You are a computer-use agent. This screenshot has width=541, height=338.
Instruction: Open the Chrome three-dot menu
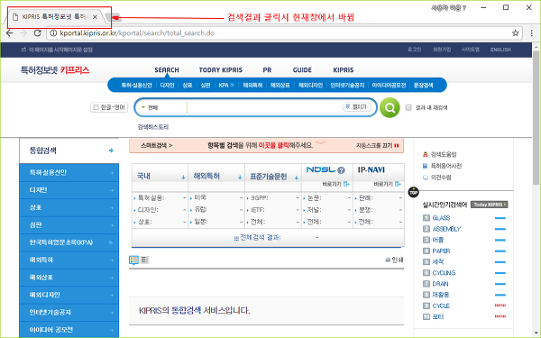(532, 33)
